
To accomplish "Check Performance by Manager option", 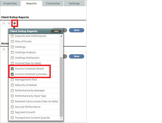I will [x=12, y=91].
